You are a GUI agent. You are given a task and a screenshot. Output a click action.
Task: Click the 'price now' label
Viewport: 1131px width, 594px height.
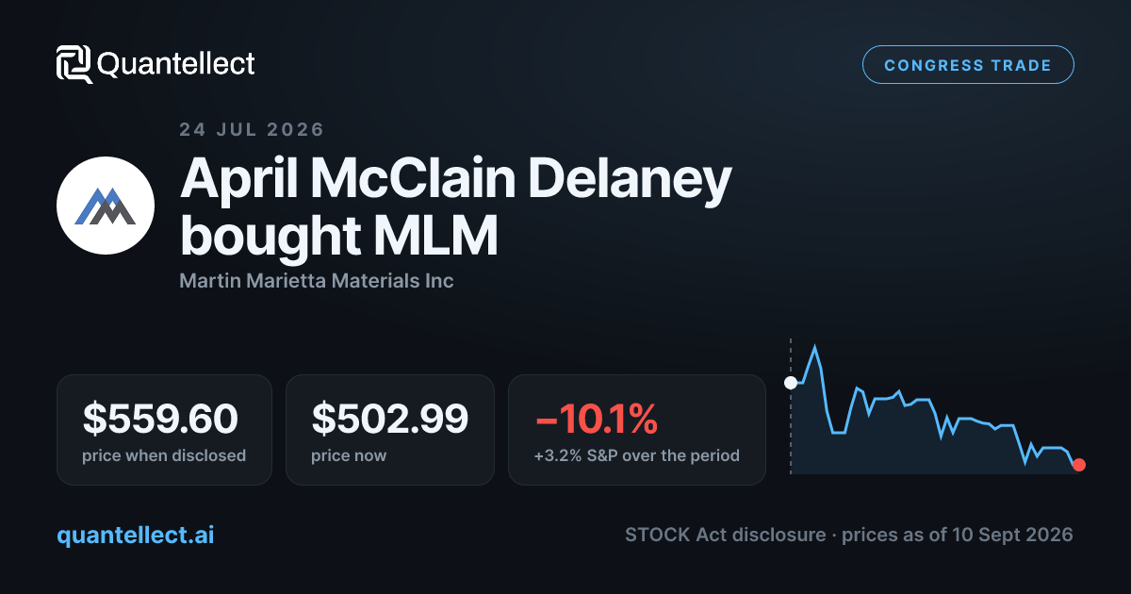click(349, 455)
